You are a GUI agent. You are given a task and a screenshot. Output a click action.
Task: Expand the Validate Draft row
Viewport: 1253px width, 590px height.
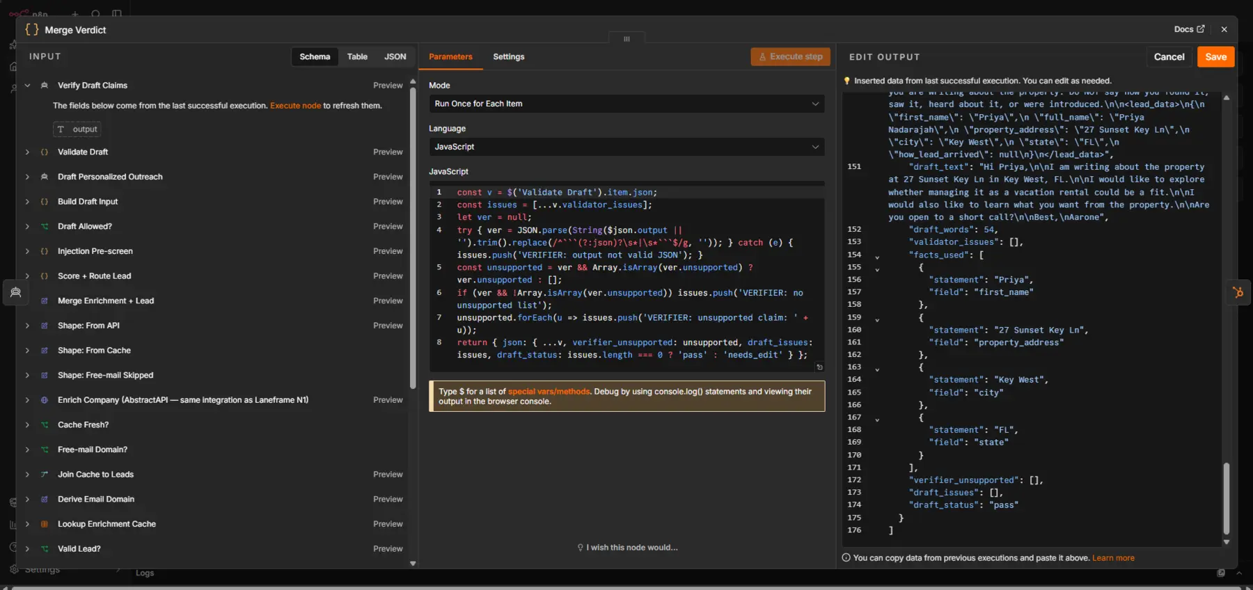[27, 152]
